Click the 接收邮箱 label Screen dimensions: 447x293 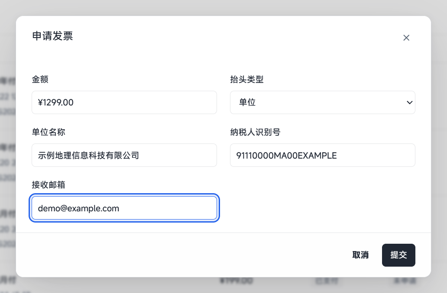49,185
